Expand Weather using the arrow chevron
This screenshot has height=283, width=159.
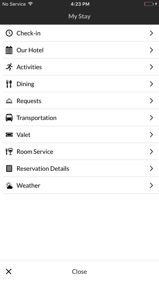151,185
